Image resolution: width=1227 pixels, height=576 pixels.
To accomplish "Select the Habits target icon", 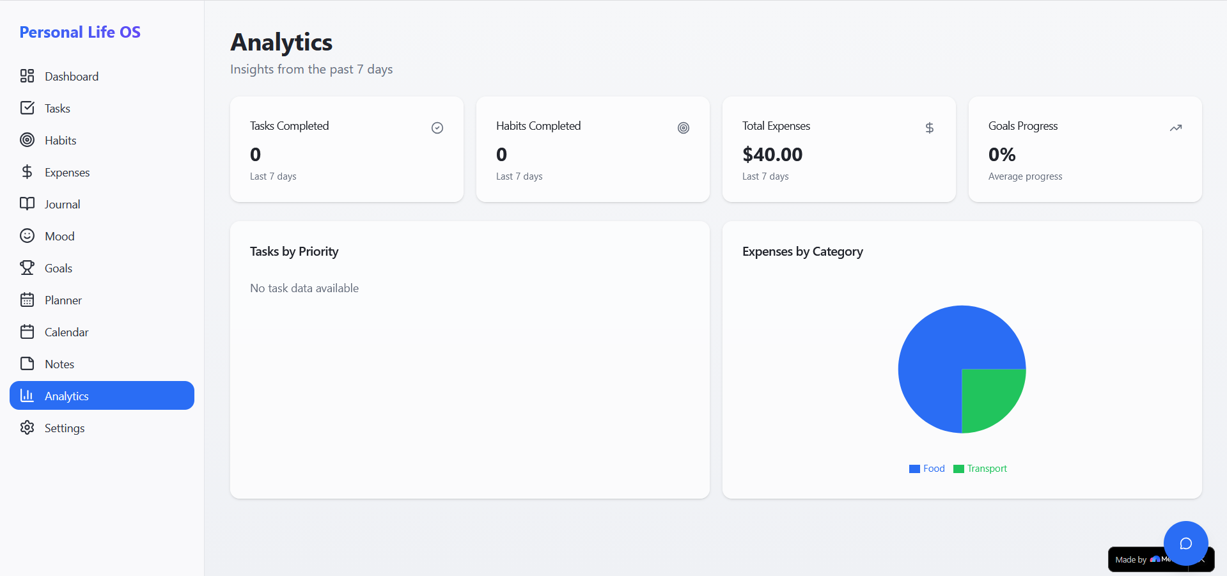I will point(27,140).
